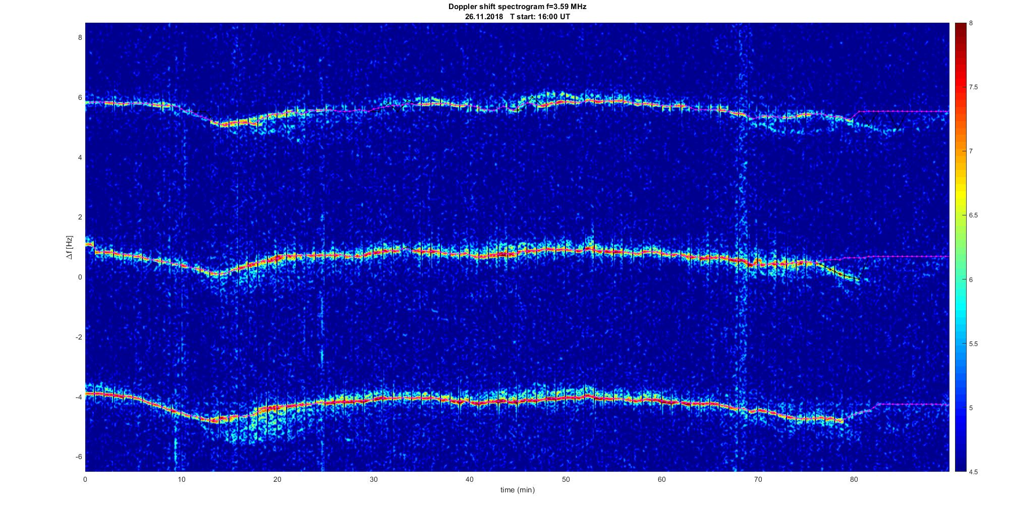The width and height of the screenshot is (1009, 506).
Task: Click the y-axis tick label 8
Action: [80, 37]
